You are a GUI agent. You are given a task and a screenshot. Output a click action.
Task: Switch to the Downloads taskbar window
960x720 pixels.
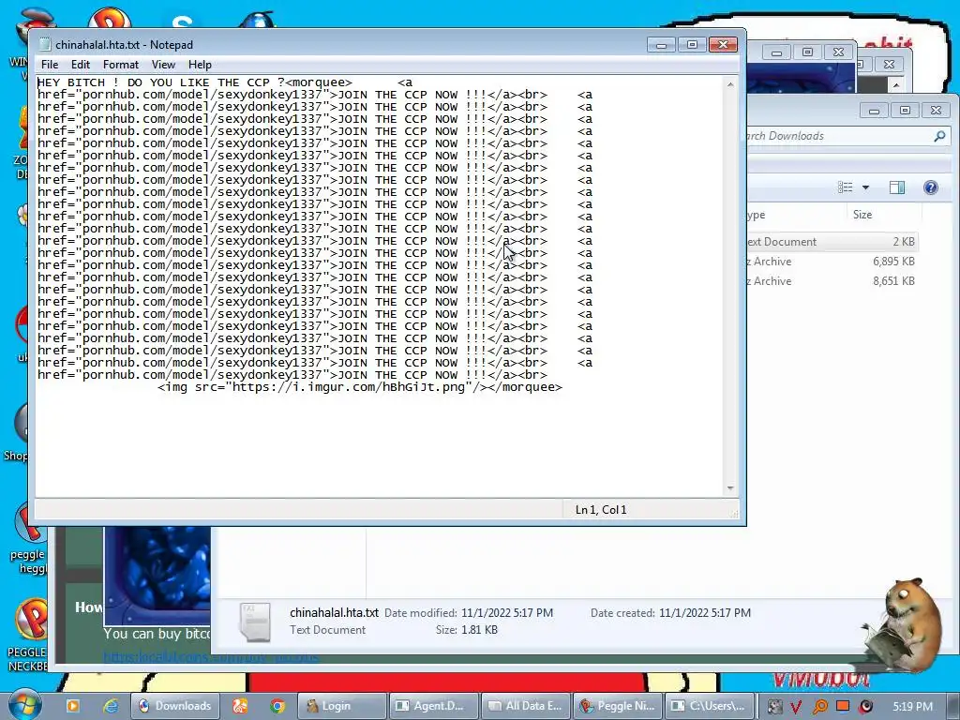coord(173,706)
